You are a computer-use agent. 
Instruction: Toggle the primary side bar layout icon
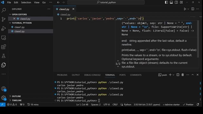(x=166, y=2)
